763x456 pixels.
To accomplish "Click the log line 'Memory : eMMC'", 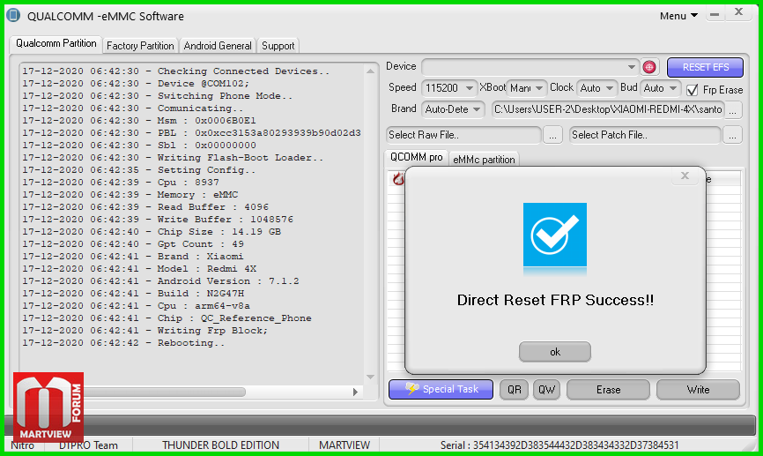I will click(130, 195).
